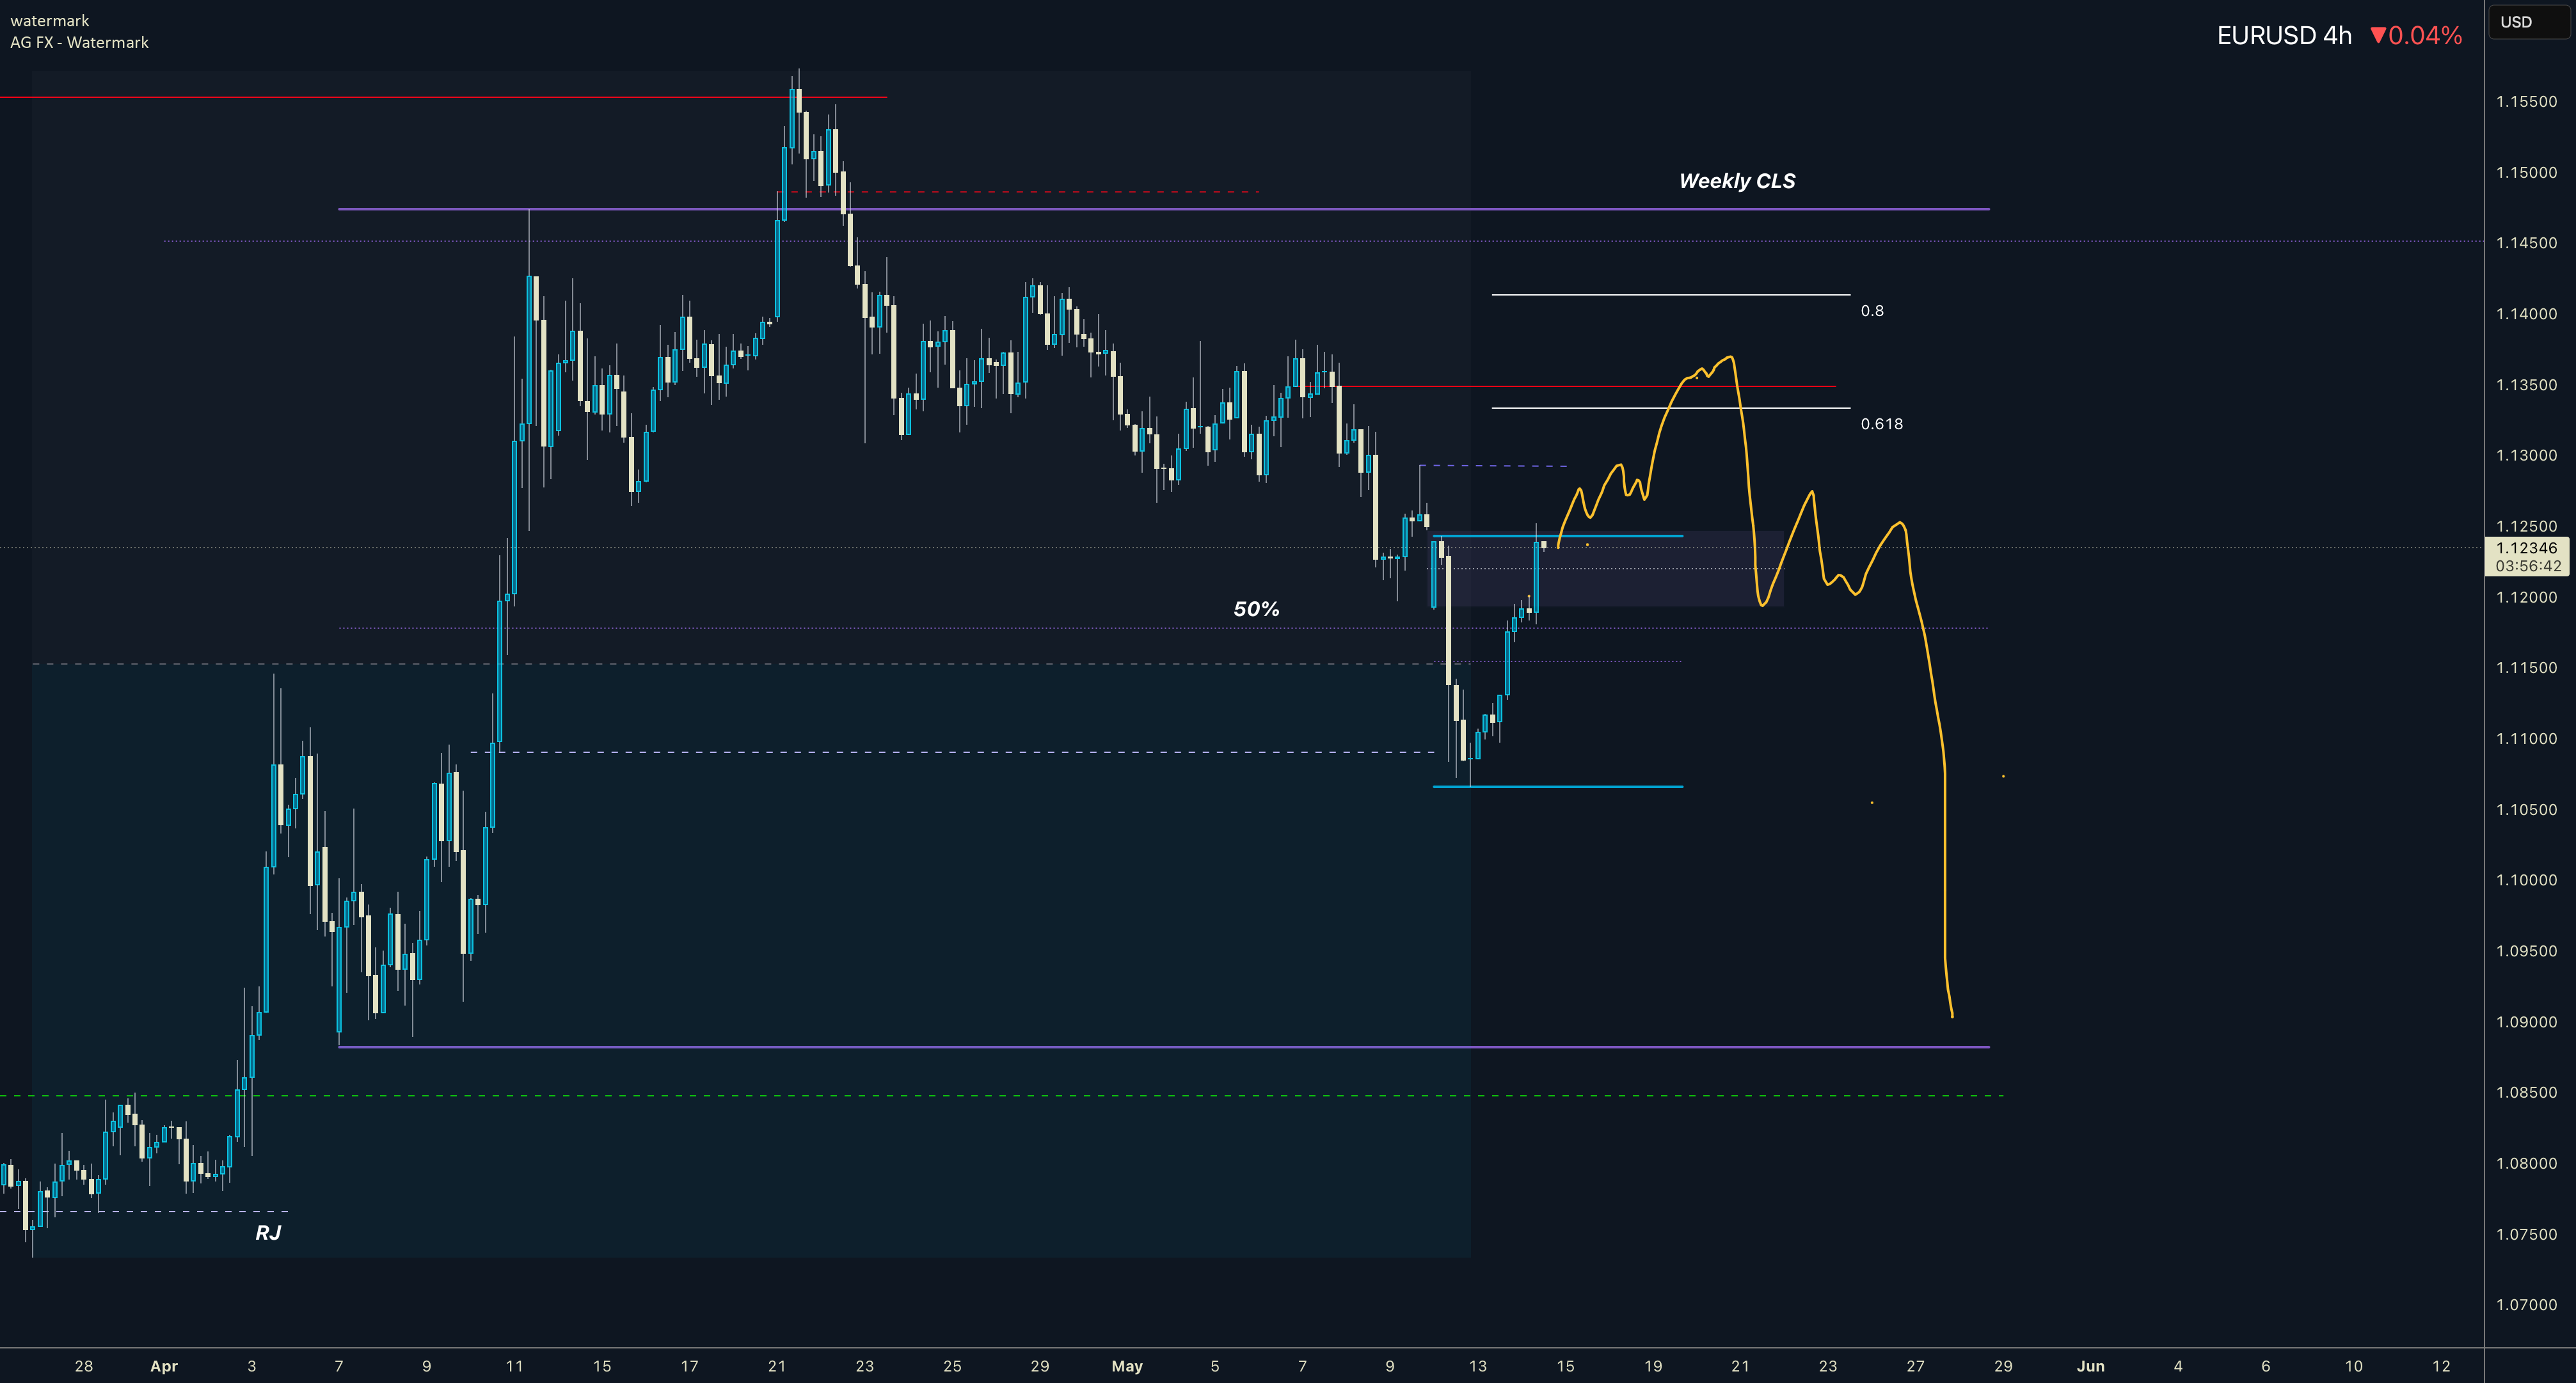Click the 17 date label on time axis
The image size is (2576, 1383).
point(689,1366)
